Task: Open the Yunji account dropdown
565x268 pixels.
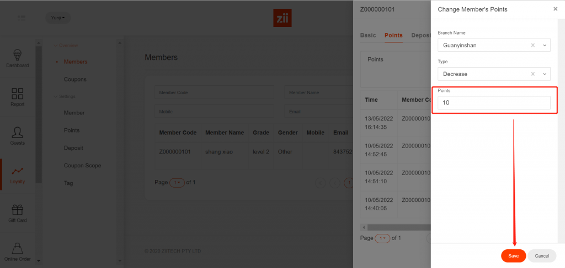Action: point(57,18)
